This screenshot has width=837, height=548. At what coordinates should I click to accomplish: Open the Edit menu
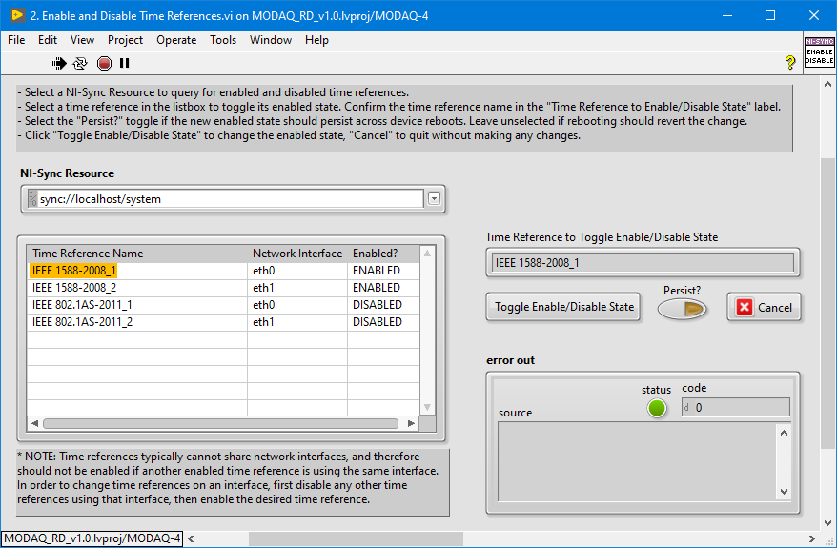[48, 40]
